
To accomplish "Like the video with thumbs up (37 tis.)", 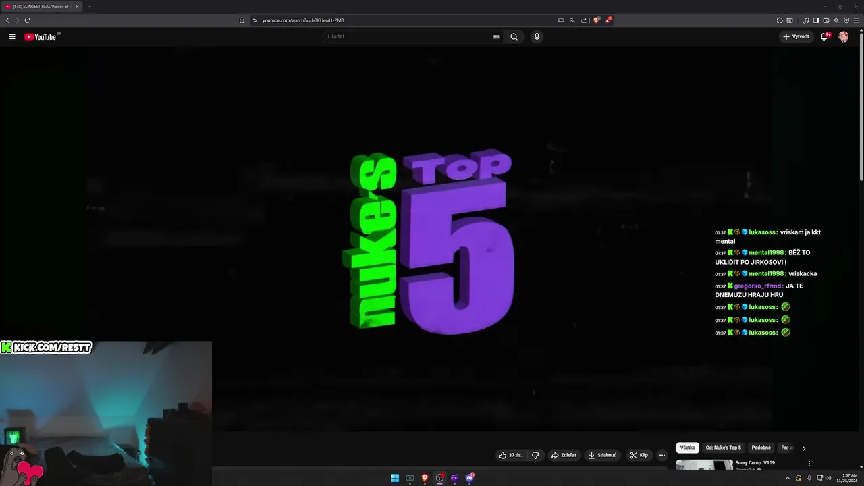I will click(x=510, y=455).
